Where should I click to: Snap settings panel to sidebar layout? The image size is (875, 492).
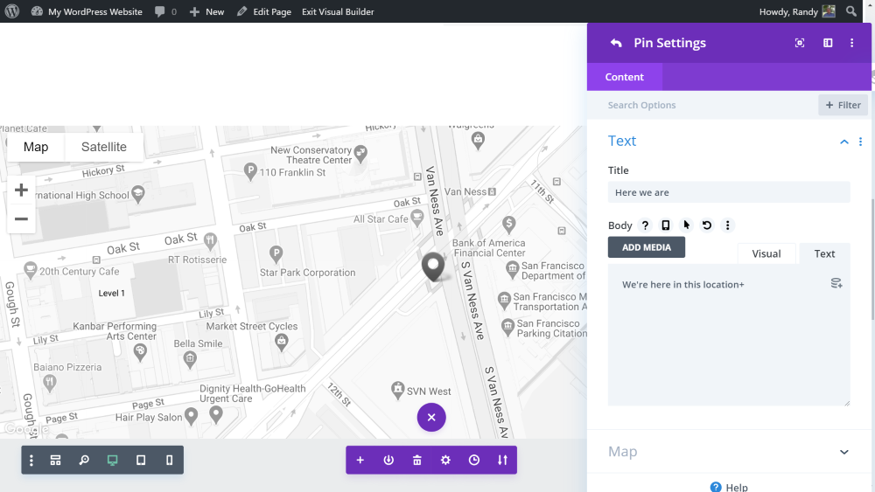pyautogui.click(x=828, y=43)
